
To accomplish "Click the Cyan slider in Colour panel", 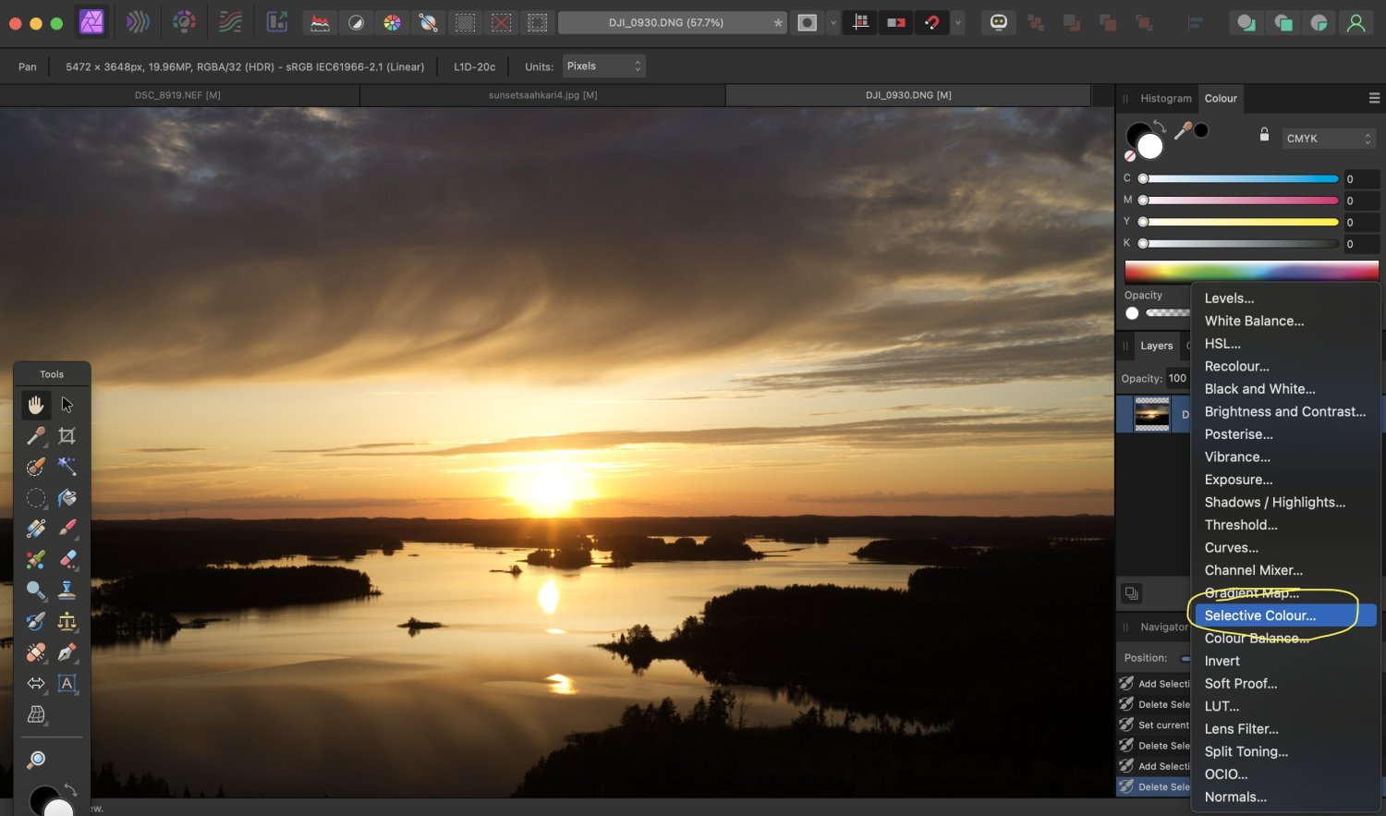I will pos(1240,178).
